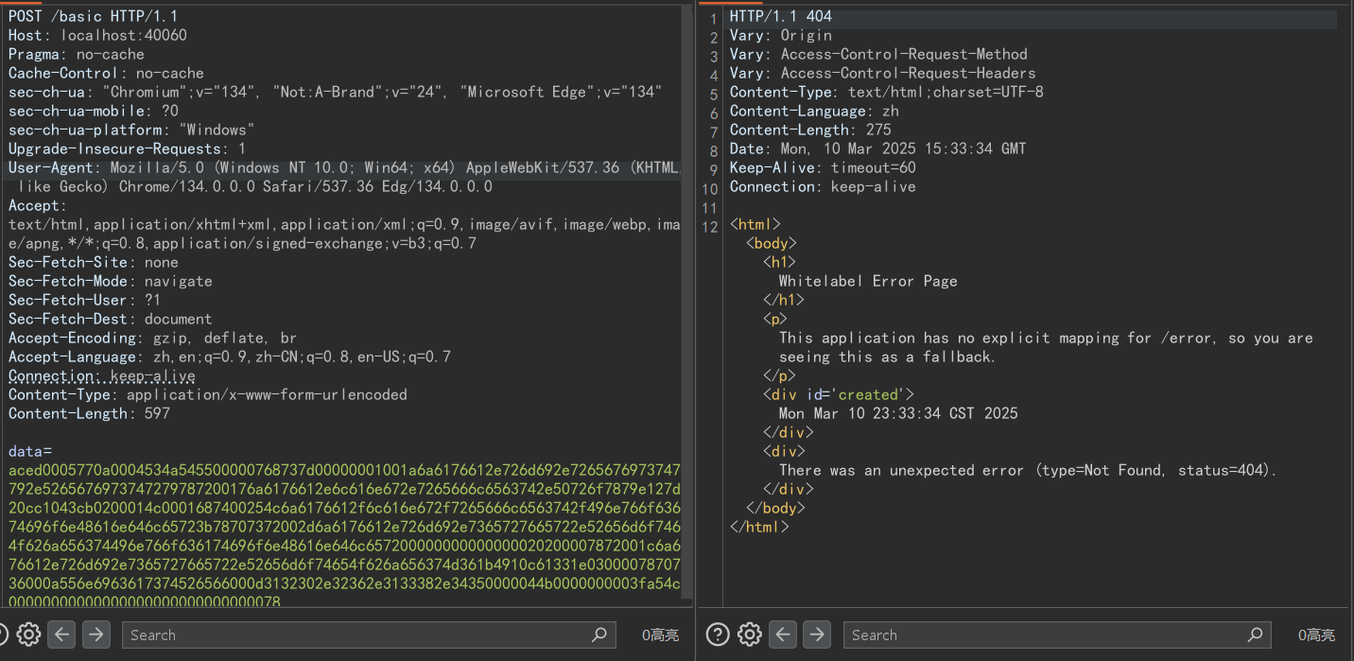
Task: Click back arrow in request search bar
Action: [62, 635]
